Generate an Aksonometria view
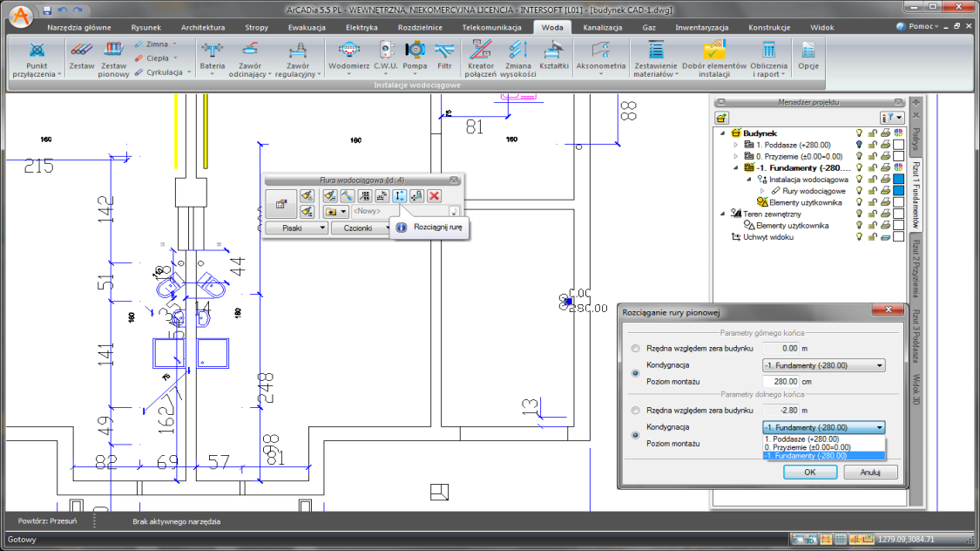The width and height of the screenshot is (980, 551). pyautogui.click(x=600, y=58)
